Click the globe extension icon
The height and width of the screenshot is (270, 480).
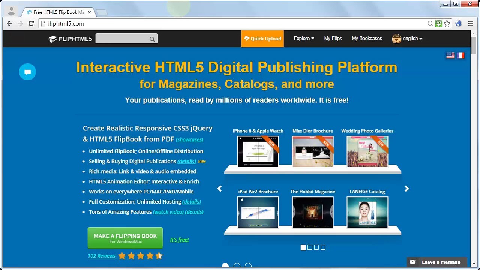(x=459, y=23)
